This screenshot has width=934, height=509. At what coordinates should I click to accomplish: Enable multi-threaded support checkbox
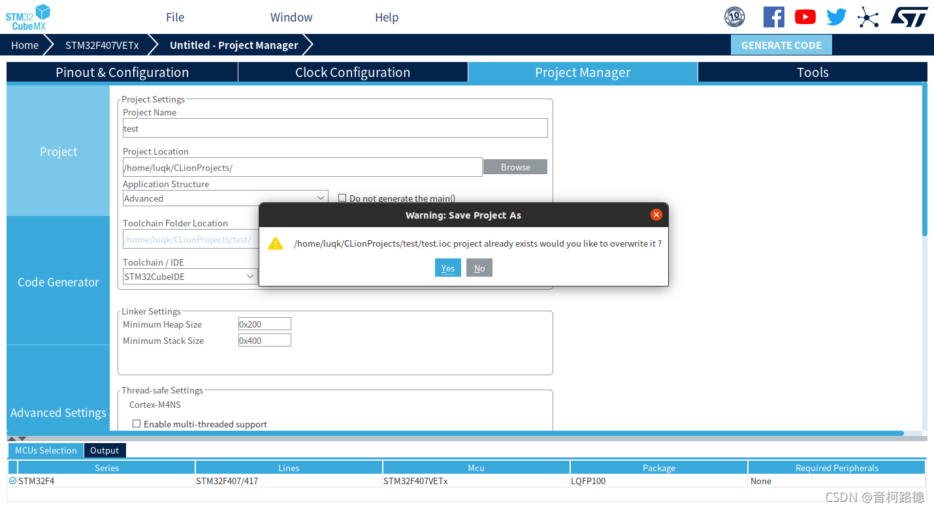[x=137, y=424]
